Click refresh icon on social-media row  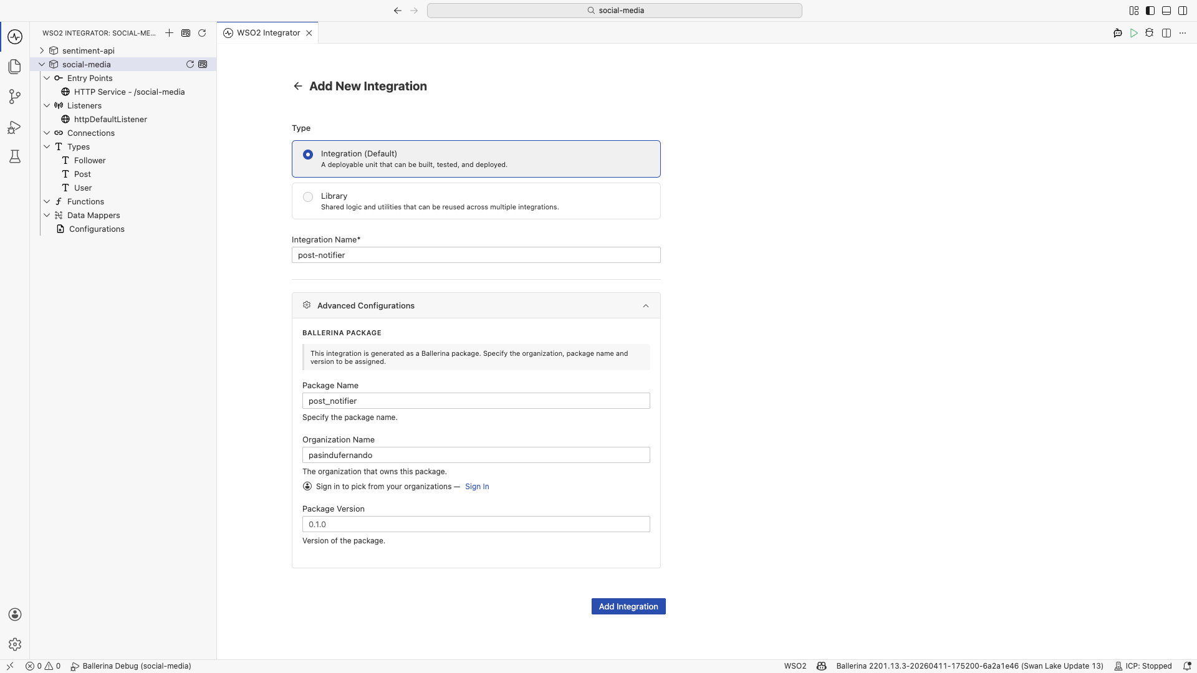(190, 64)
